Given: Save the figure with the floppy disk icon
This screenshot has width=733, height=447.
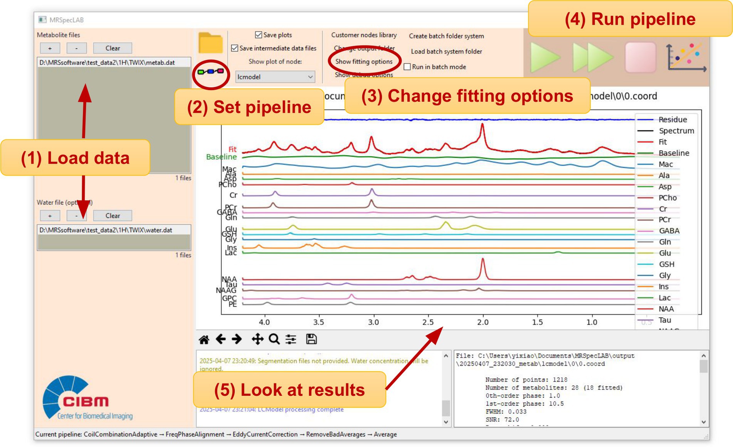Looking at the screenshot, I should pyautogui.click(x=311, y=339).
